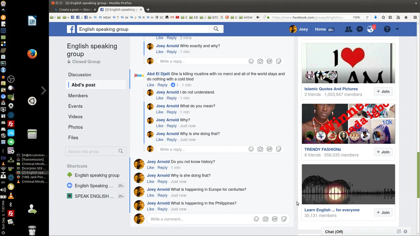Open the Discussion section
Image resolution: width=420 pixels, height=236 pixels.
80,75
